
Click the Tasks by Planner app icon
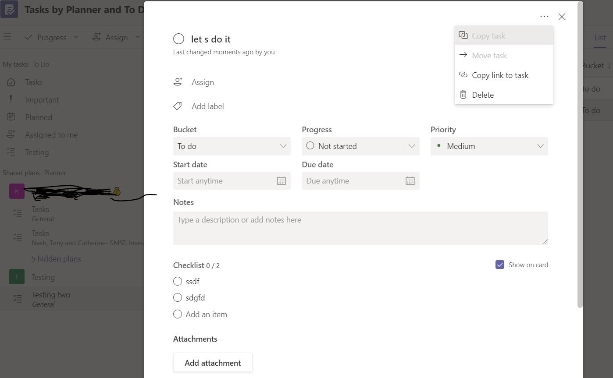click(x=9, y=9)
